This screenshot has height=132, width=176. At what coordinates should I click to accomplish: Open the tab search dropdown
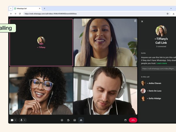pos(11,9)
